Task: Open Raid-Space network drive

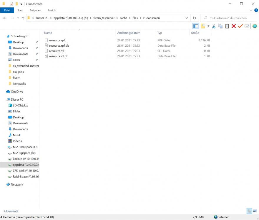Action: [x=26, y=177]
